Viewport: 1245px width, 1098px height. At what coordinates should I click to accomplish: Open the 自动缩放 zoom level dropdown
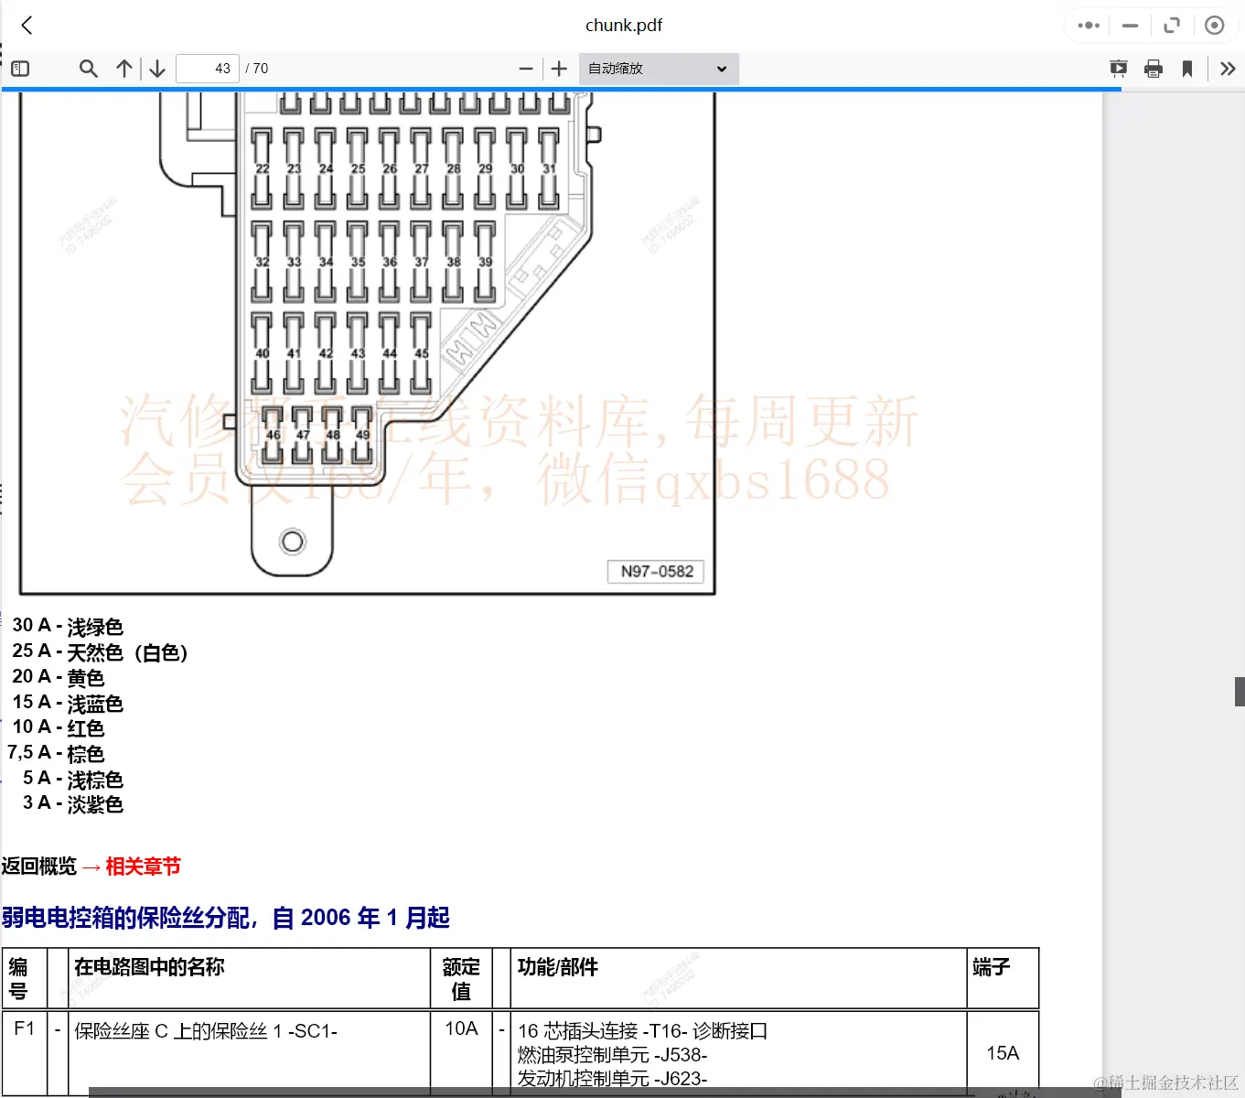click(658, 68)
